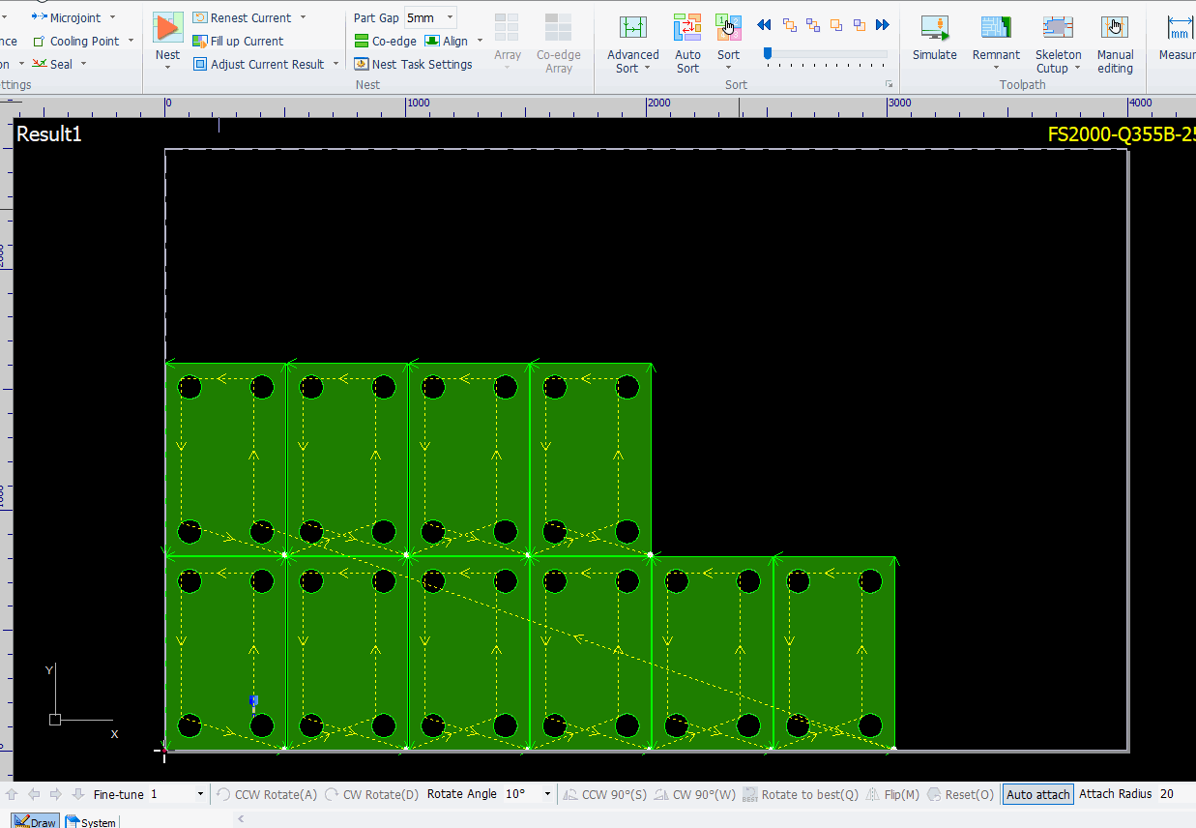
Task: Jump to first sort step with rewind arrows
Action: 764,25
